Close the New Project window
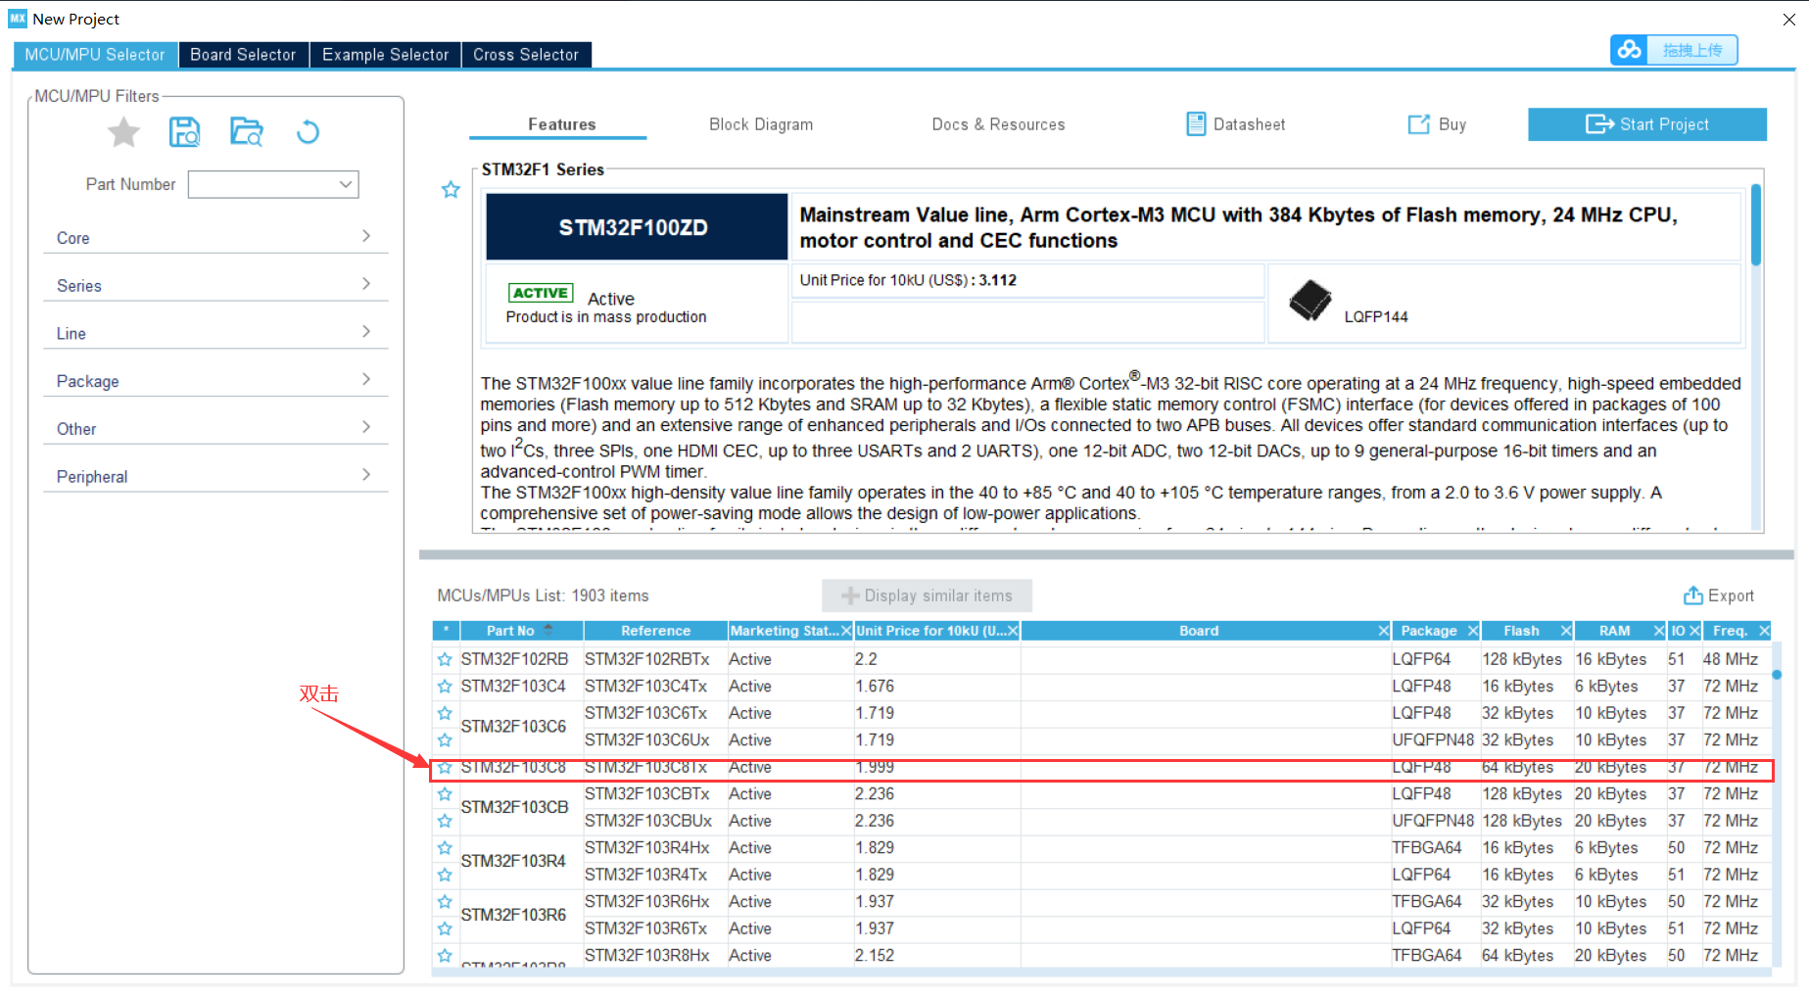 (x=1789, y=19)
